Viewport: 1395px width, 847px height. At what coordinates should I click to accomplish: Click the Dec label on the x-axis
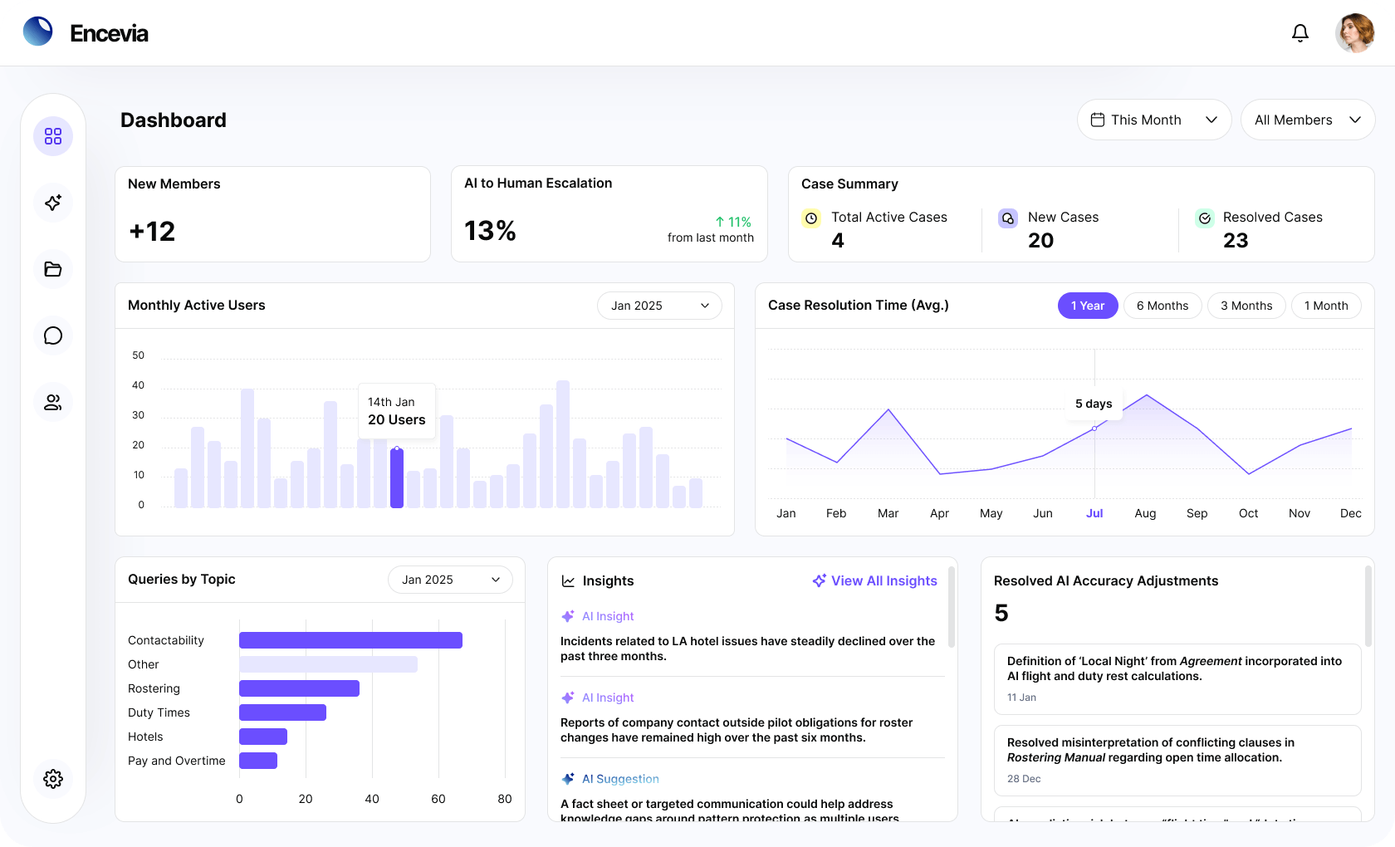[1350, 513]
